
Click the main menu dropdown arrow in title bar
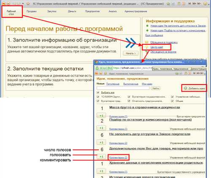coord(23,3)
